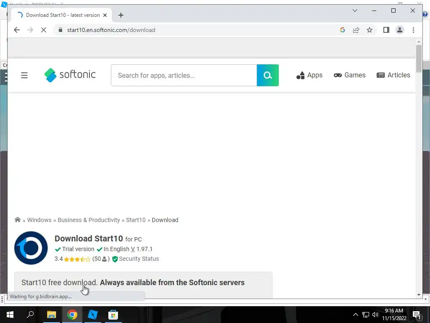Viewport: 430px width, 323px height.
Task: Click the Softonic search button
Action: [267, 75]
